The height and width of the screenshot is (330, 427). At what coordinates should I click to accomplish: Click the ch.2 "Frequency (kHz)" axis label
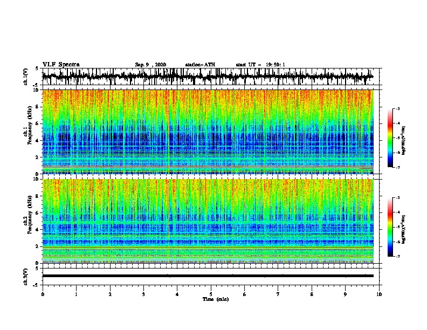click(x=30, y=215)
